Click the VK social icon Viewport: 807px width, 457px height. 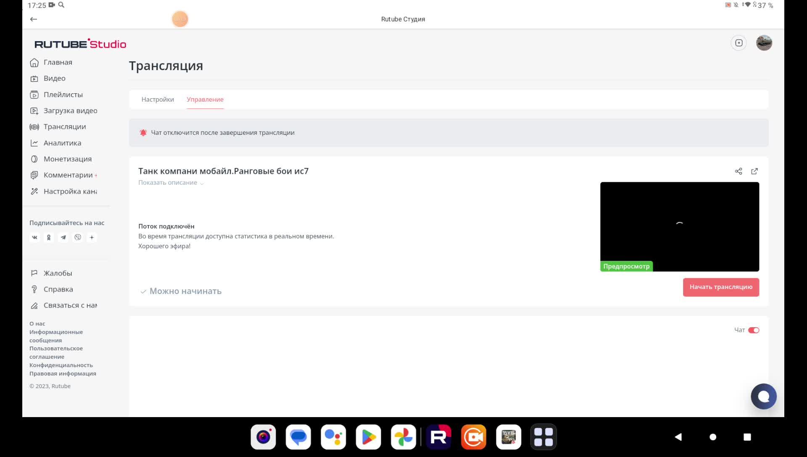click(35, 237)
